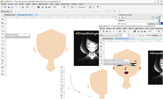Select Color Eyedropper tool in main toolbox
Image resolution: width=163 pixels, height=99 pixels.
2,68
